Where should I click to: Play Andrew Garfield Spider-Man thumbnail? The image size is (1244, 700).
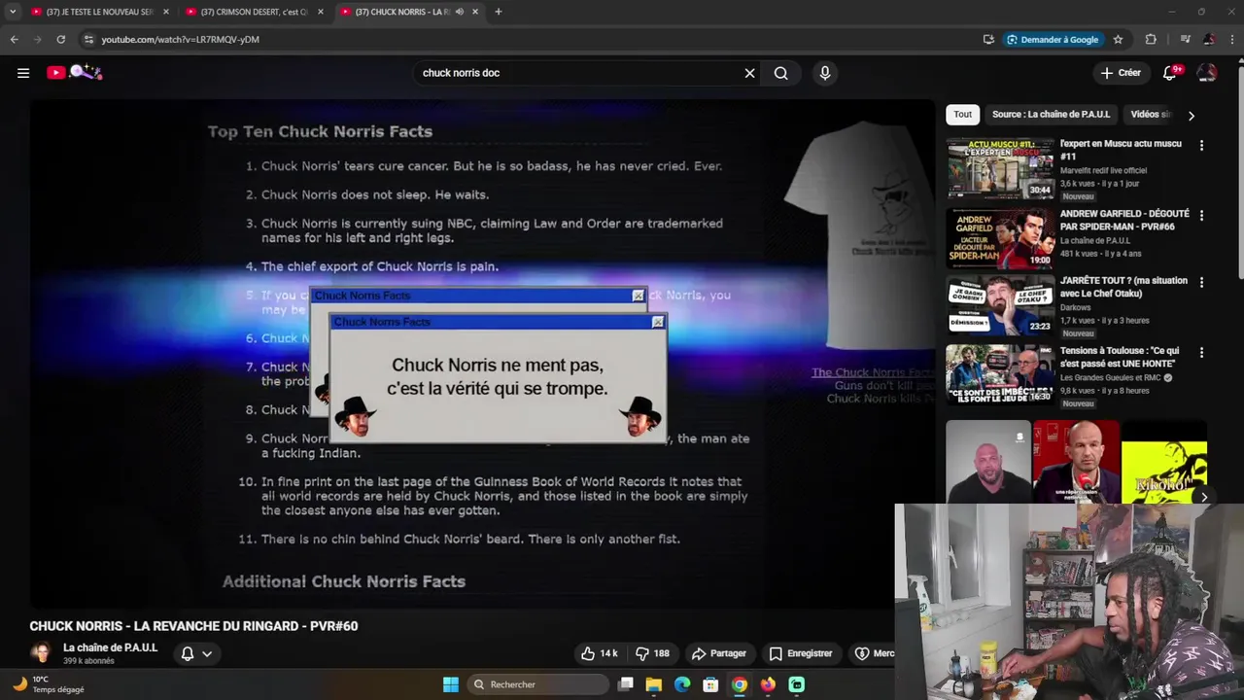[1000, 238]
